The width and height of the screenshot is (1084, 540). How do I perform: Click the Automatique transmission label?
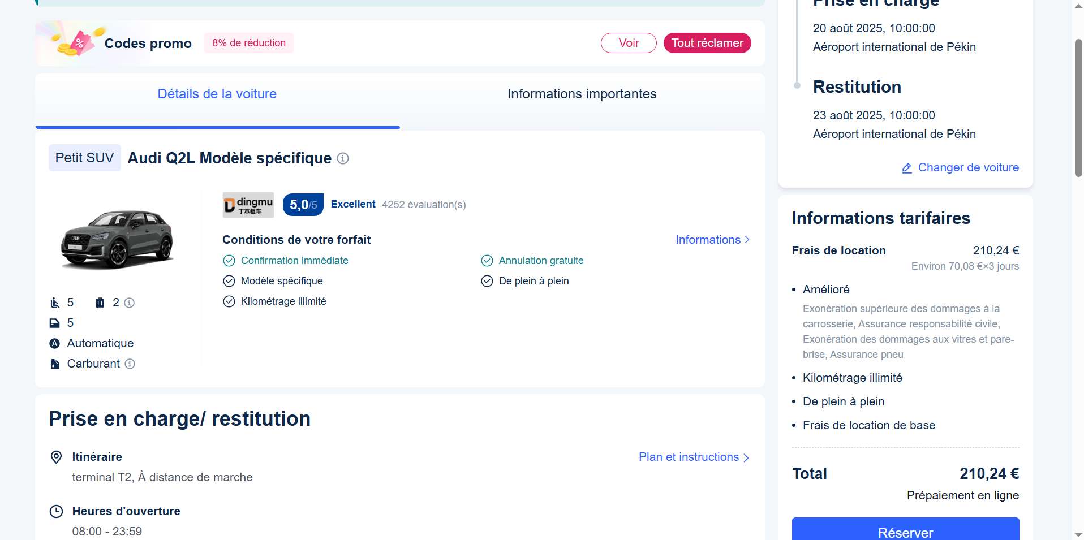tap(100, 343)
